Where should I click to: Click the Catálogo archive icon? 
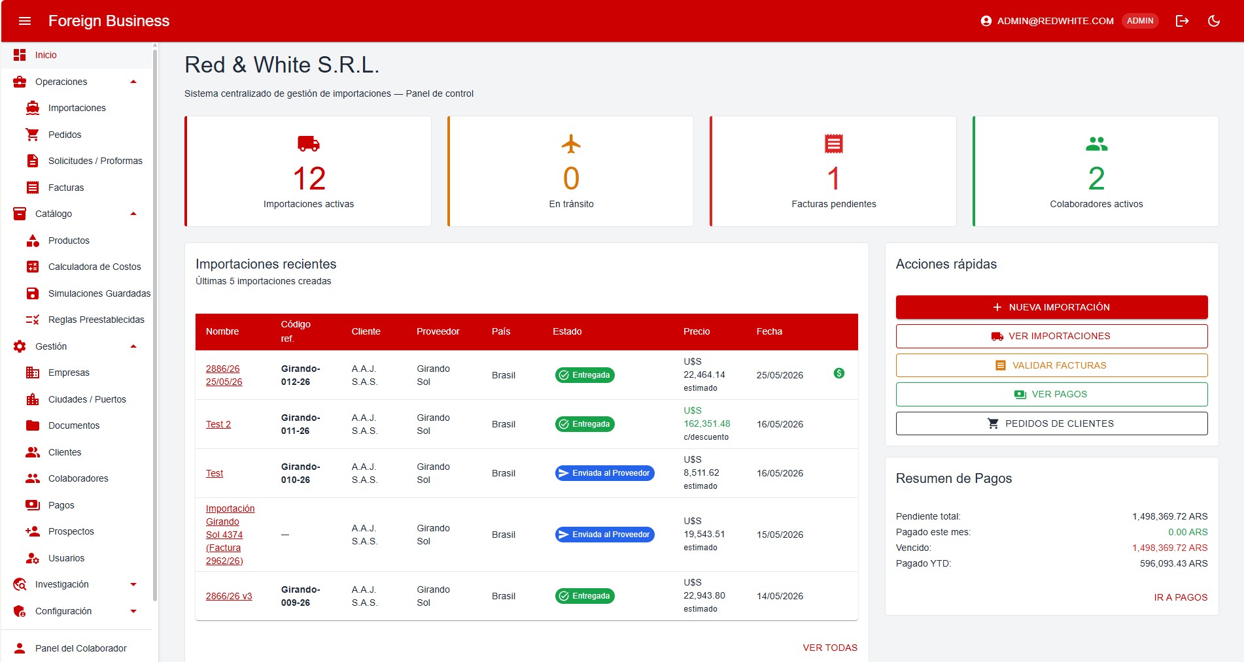click(20, 214)
